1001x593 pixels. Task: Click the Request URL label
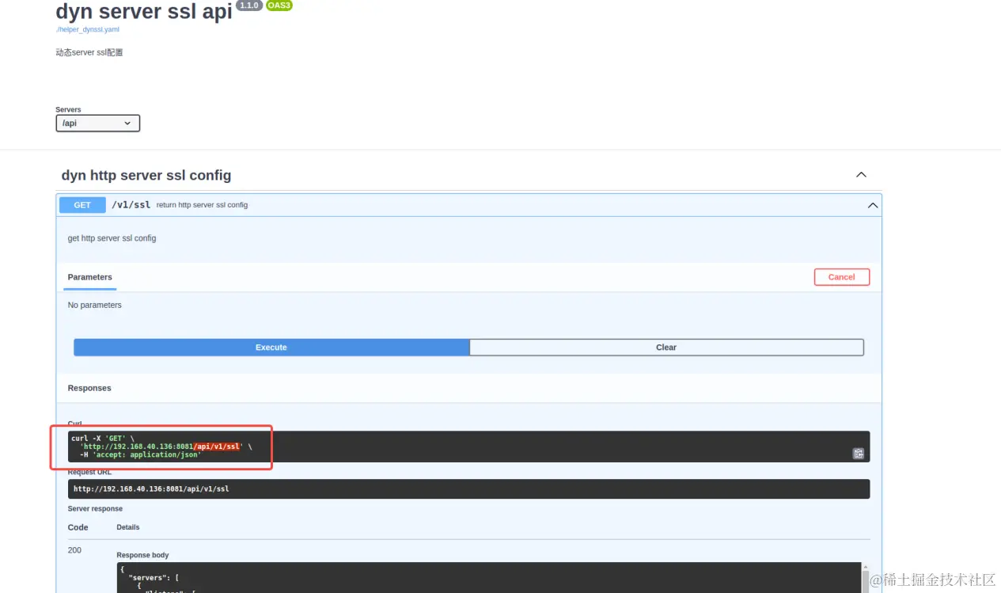point(90,473)
